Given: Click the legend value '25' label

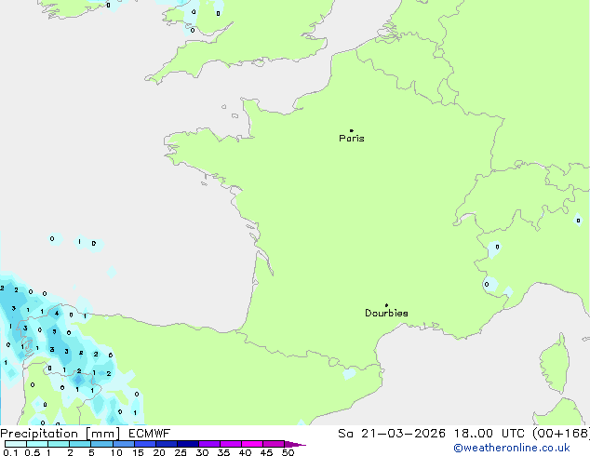Looking at the screenshot, I should [181, 452].
